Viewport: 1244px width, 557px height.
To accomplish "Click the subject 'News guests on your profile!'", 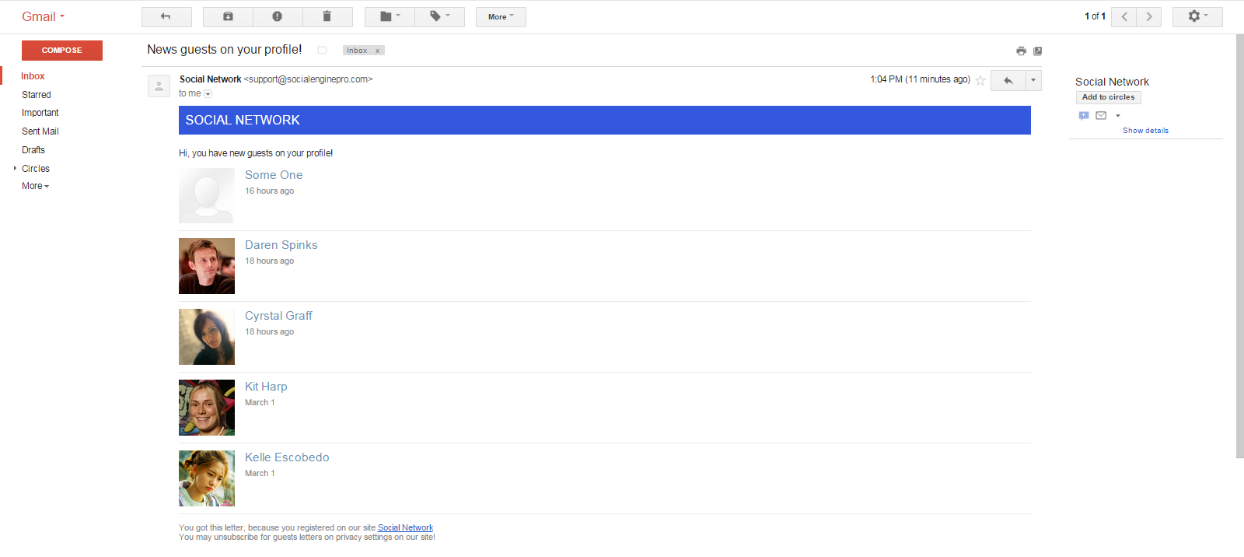I will tap(224, 50).
